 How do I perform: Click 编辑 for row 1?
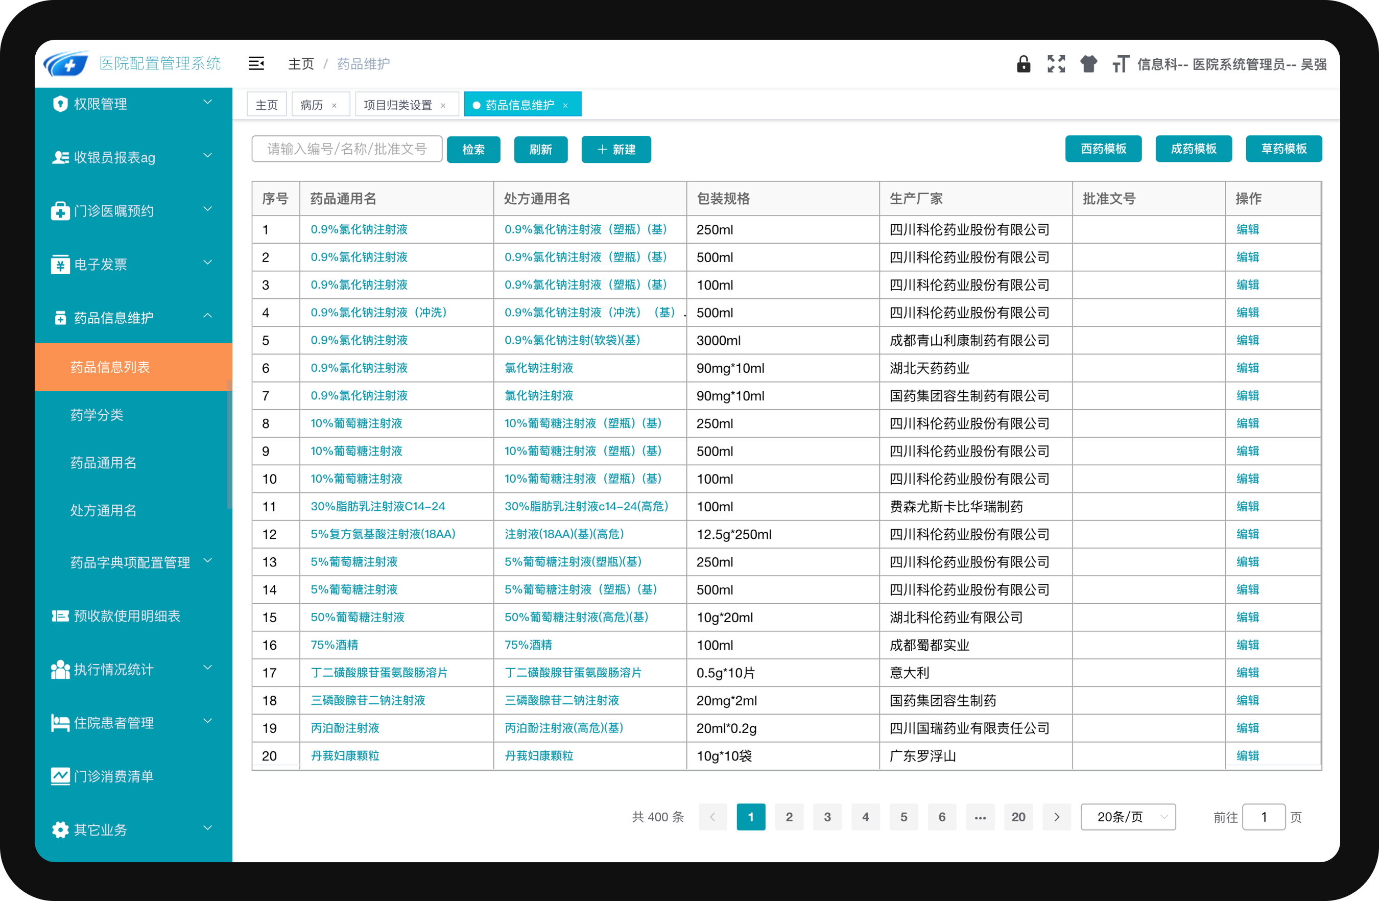coord(1247,229)
